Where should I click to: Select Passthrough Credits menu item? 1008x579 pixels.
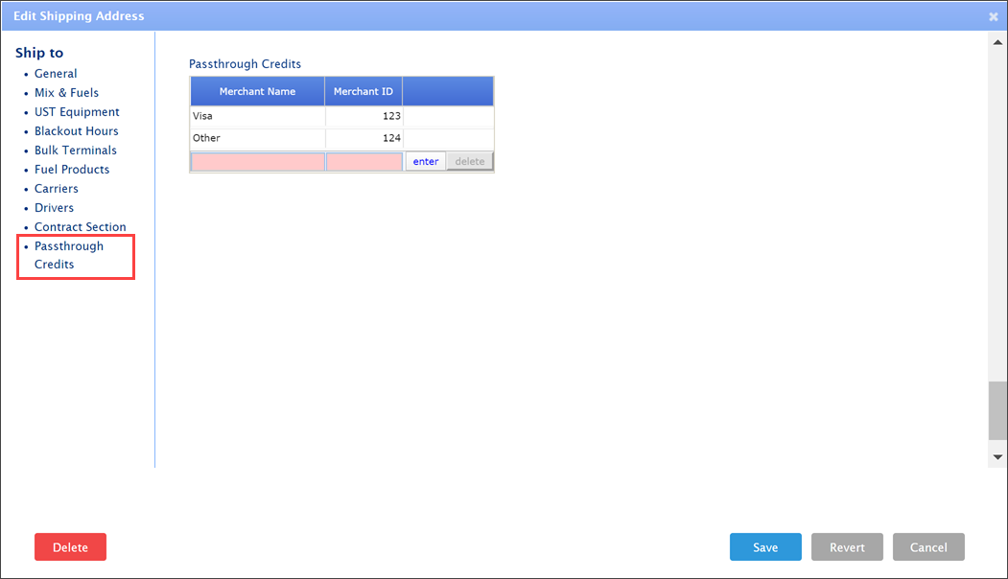(69, 255)
